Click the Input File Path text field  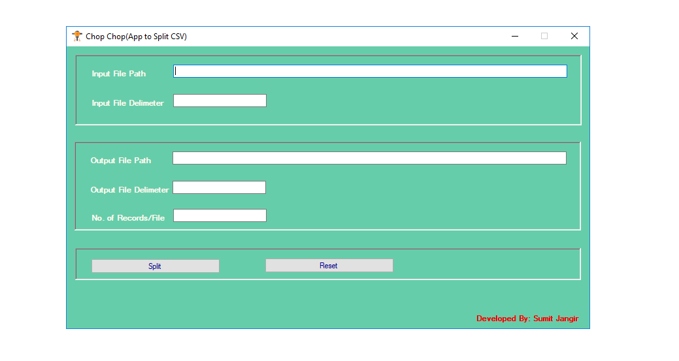click(371, 71)
